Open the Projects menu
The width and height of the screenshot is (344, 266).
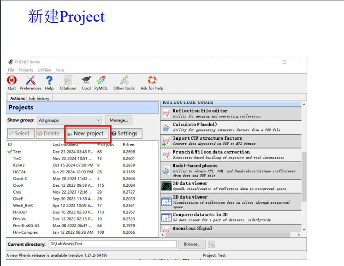coord(26,70)
